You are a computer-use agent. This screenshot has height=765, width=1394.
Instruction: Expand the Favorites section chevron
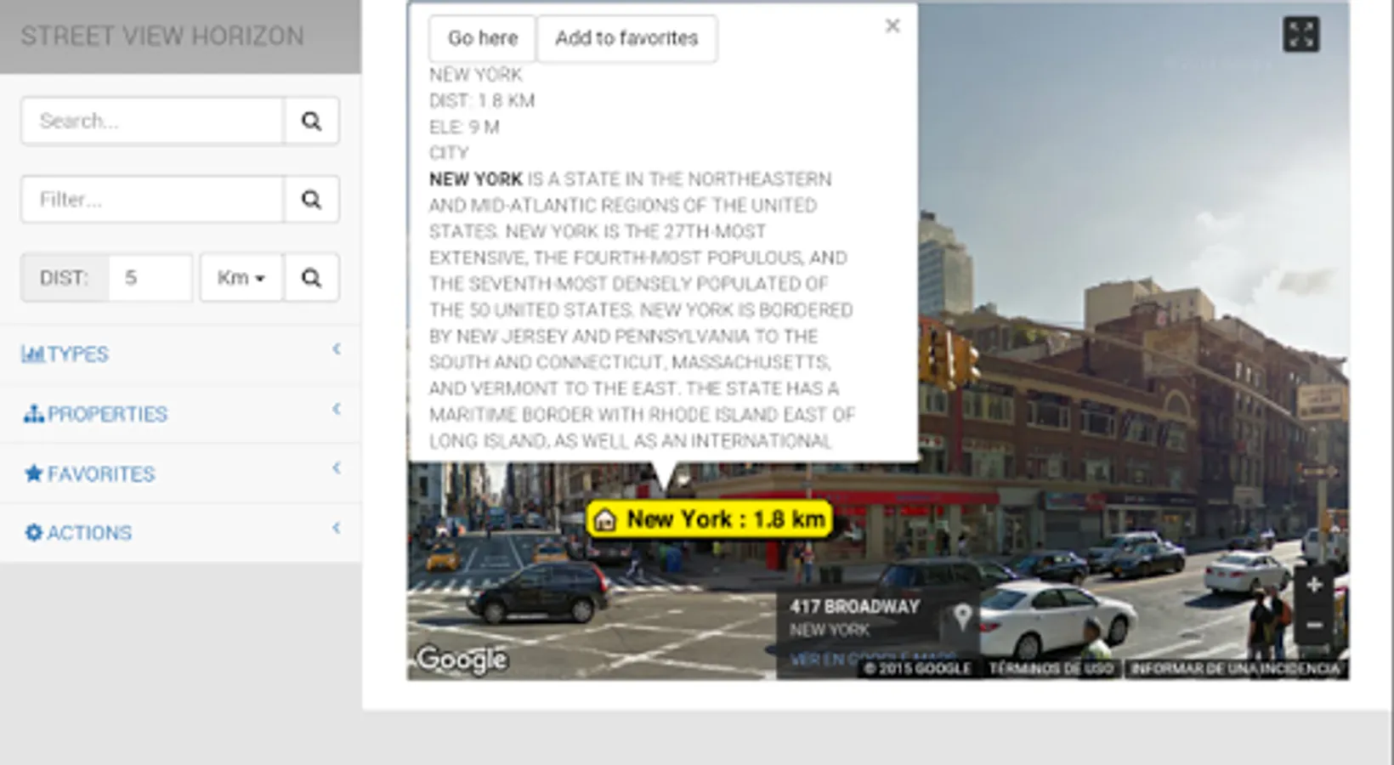pos(337,468)
